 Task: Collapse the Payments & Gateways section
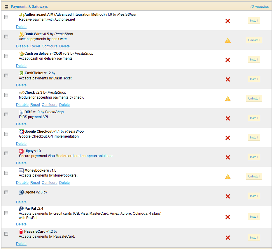(x=6, y=7)
